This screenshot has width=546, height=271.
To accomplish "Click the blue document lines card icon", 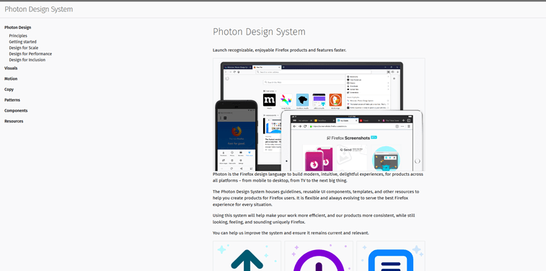I will point(391,260).
